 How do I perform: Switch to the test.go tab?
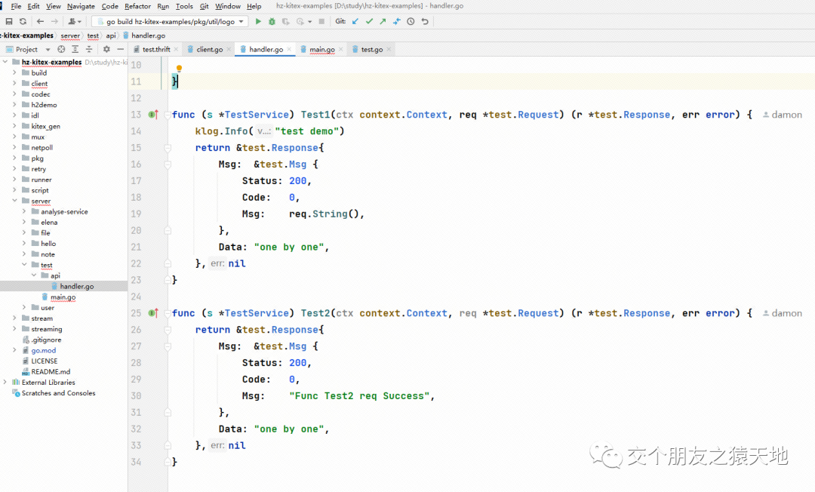(371, 49)
